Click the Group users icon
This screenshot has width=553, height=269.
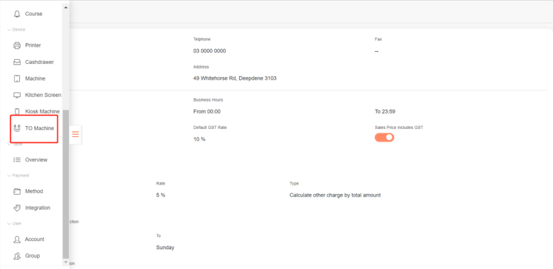point(17,256)
